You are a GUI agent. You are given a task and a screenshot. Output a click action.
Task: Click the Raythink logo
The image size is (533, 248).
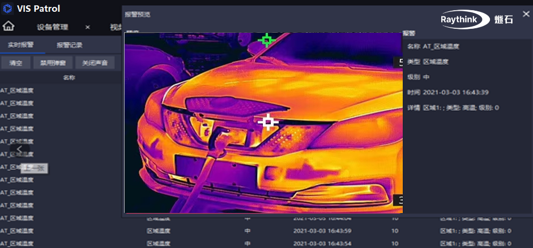(477, 19)
